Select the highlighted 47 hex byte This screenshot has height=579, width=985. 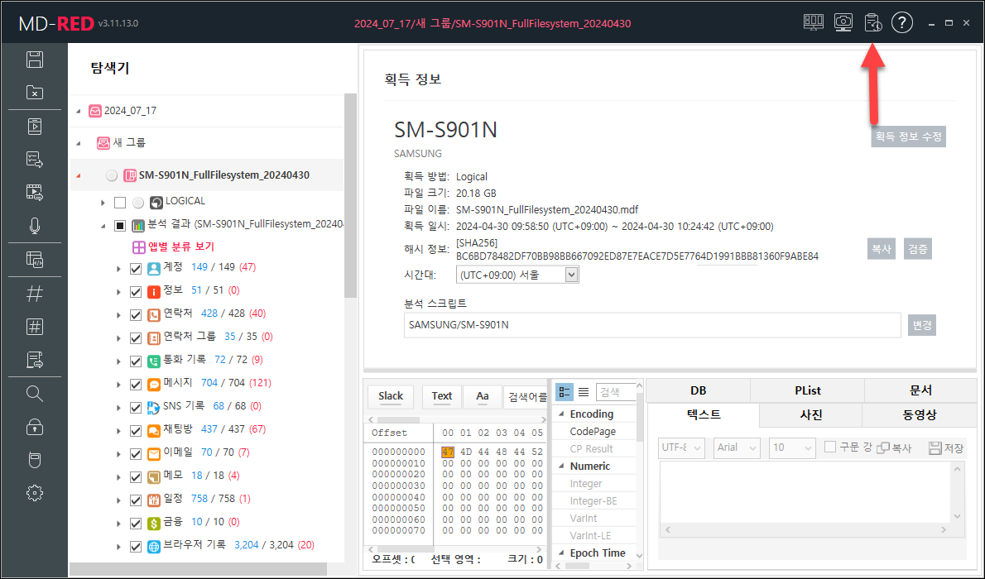point(447,452)
